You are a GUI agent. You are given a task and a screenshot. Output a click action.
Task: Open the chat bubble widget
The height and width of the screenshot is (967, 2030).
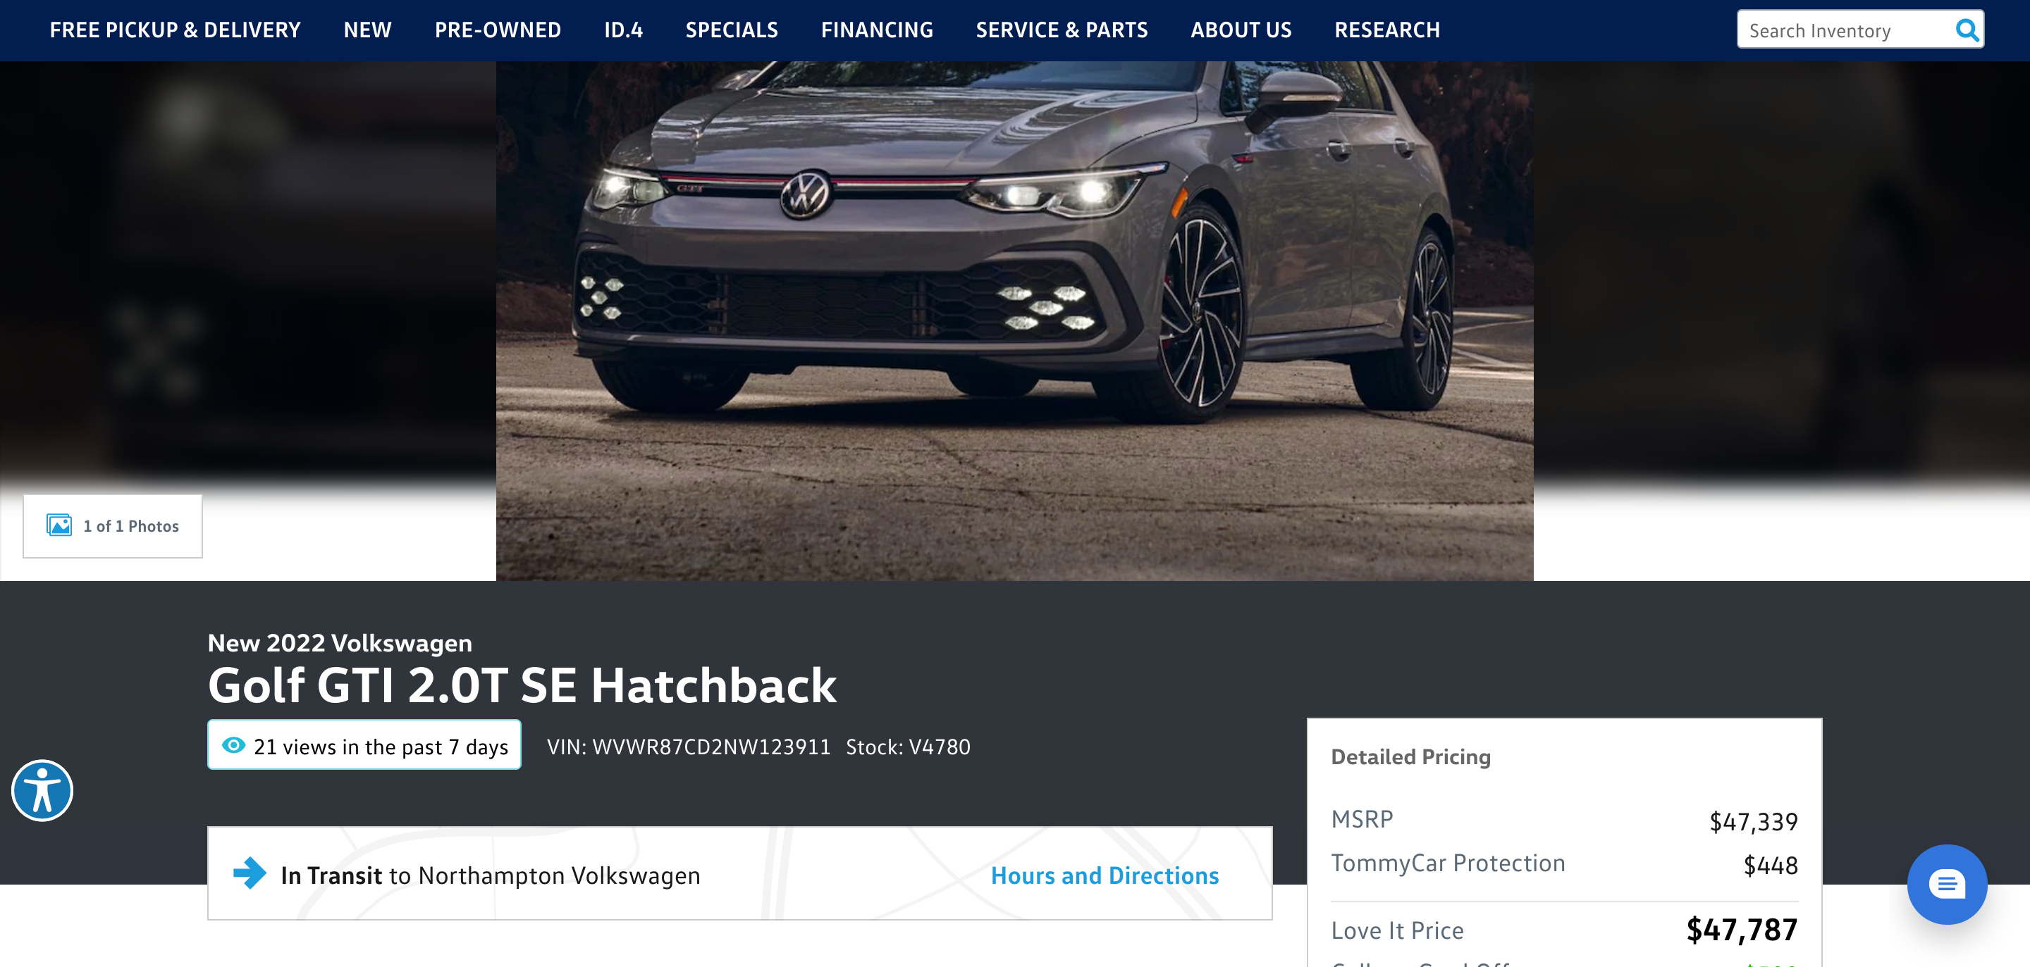1946,883
